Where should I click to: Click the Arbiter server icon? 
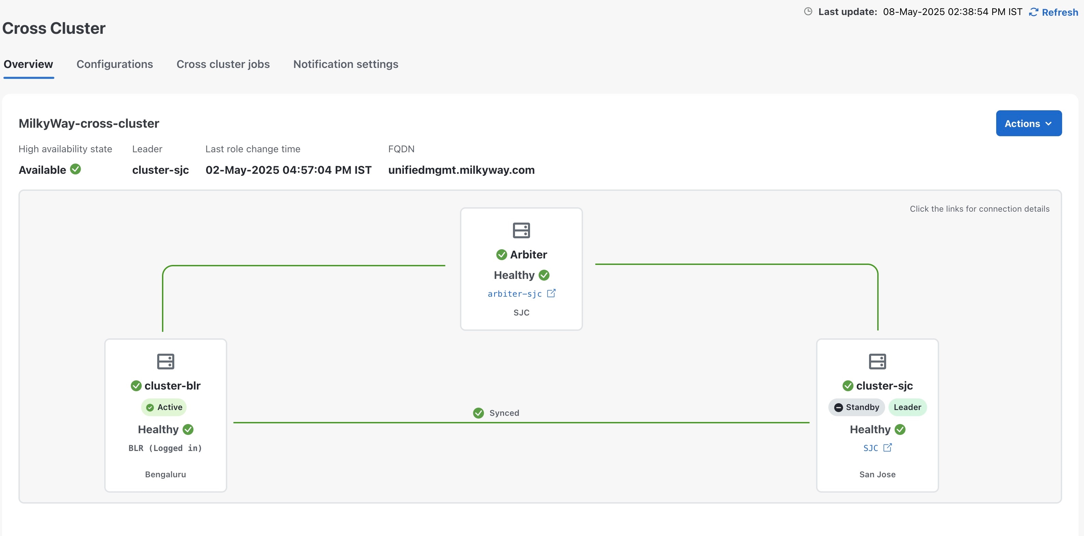pos(521,230)
